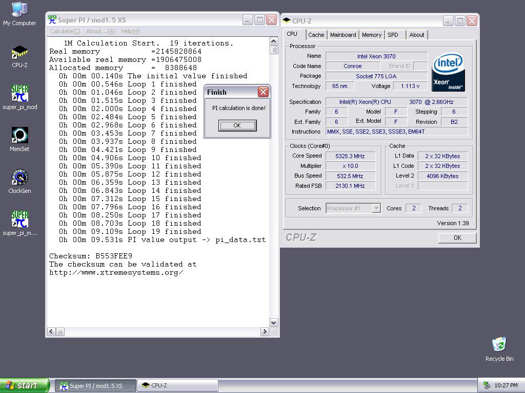Viewport: 525px width, 393px height.
Task: Select the ClockGen desktop shortcut
Action: [x=19, y=181]
